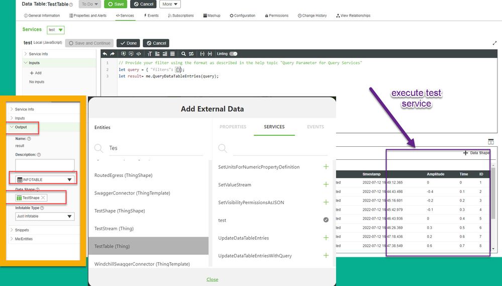The width and height of the screenshot is (502, 286).
Task: Click Done button for test service
Action: (x=128, y=43)
